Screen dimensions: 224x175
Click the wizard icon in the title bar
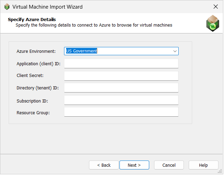[7, 7]
